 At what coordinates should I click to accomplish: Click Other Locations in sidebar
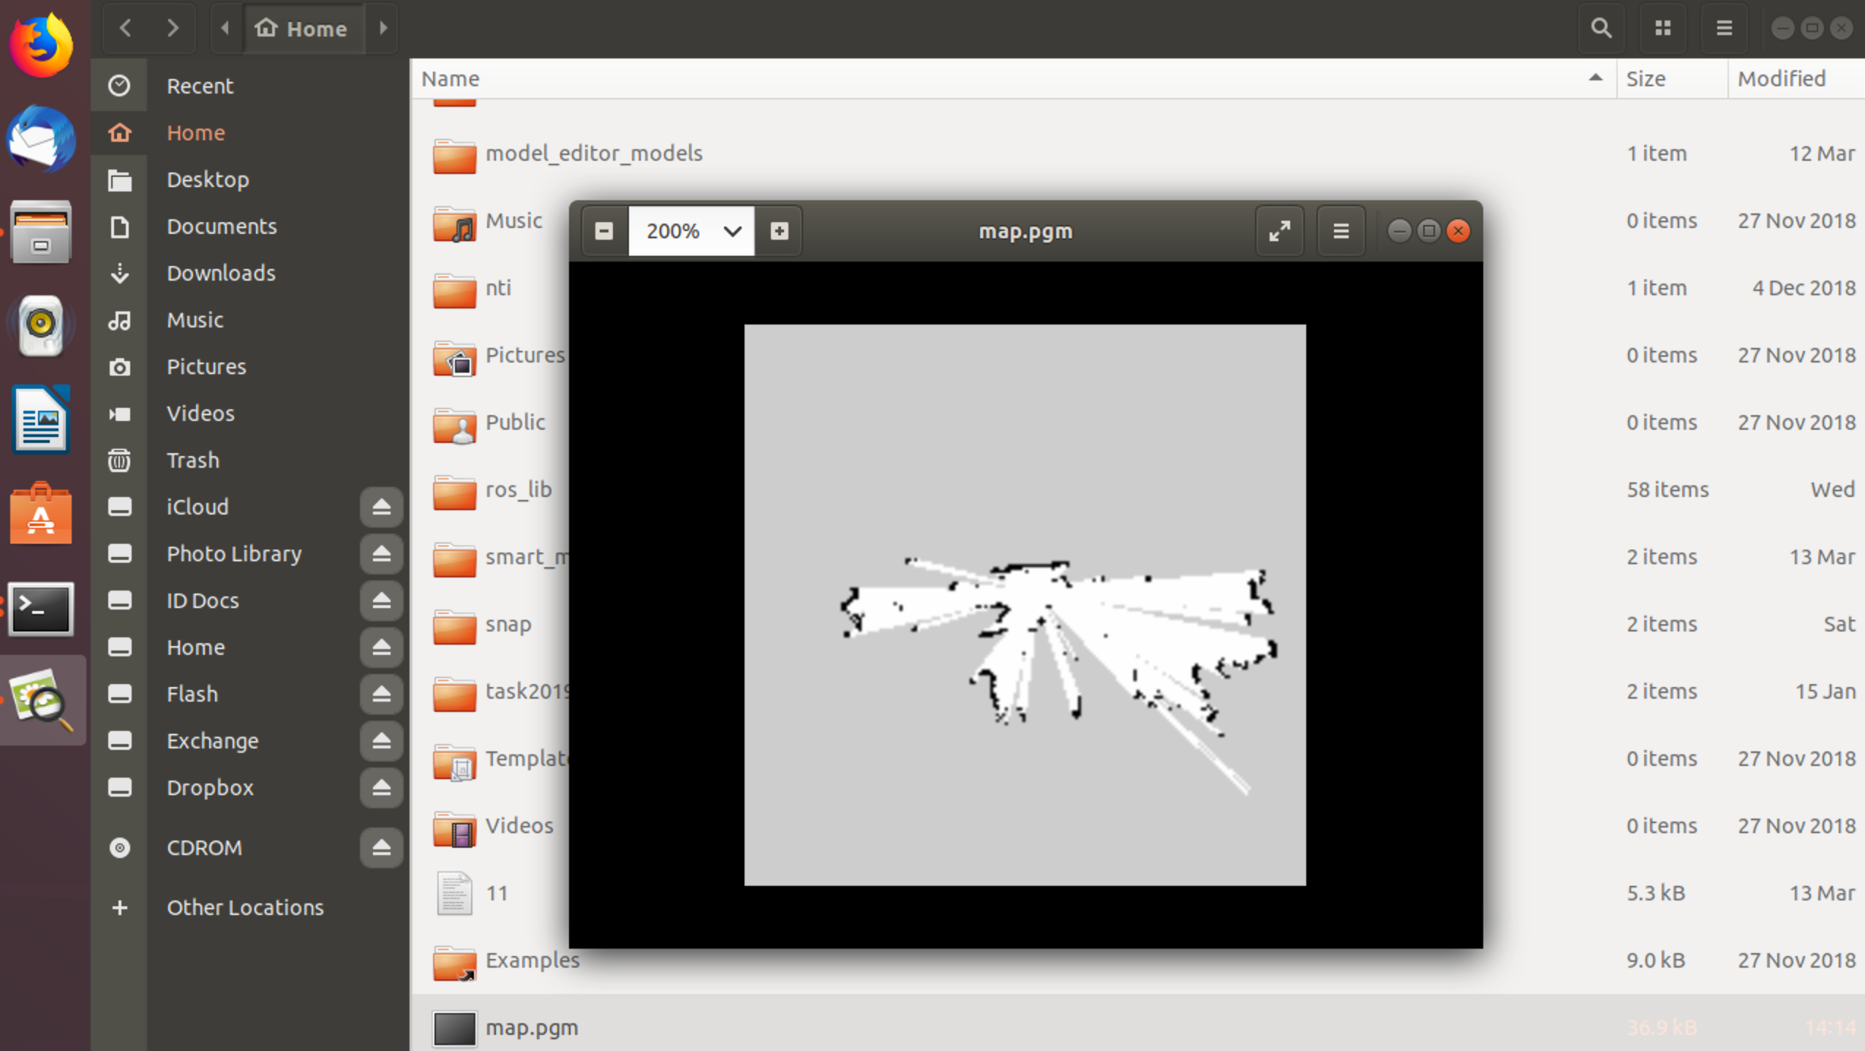point(244,907)
